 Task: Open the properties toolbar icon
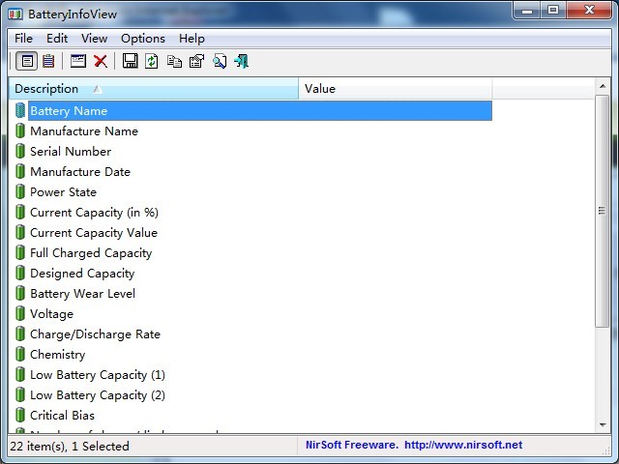(196, 62)
